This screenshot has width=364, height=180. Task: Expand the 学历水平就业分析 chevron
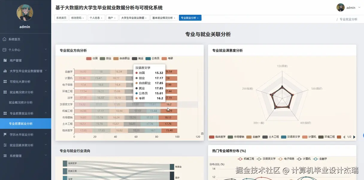[x=46, y=134]
